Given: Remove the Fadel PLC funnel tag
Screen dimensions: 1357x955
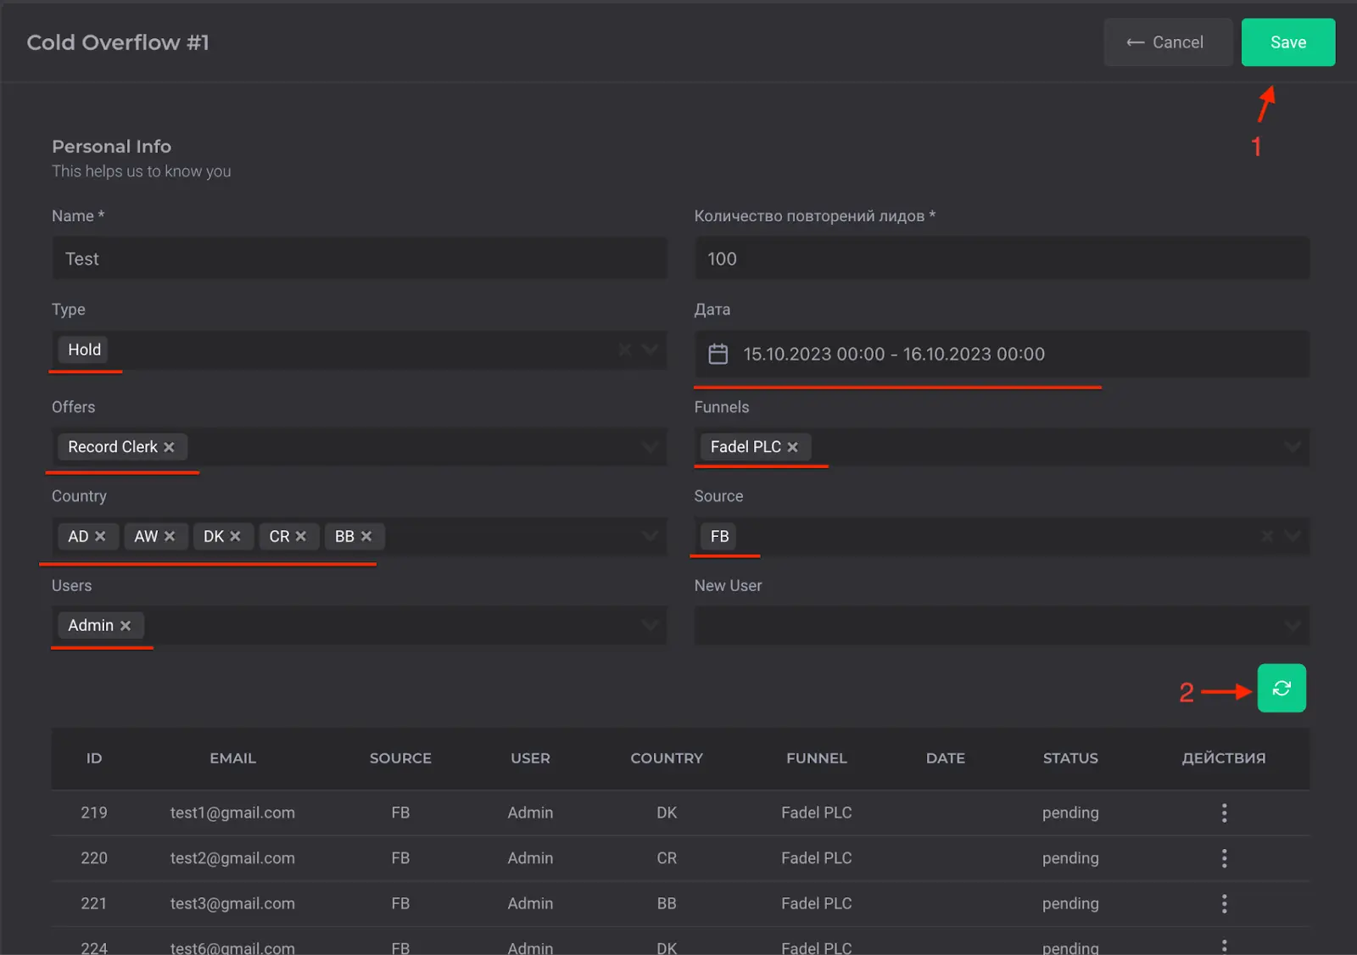Looking at the screenshot, I should tap(792, 447).
